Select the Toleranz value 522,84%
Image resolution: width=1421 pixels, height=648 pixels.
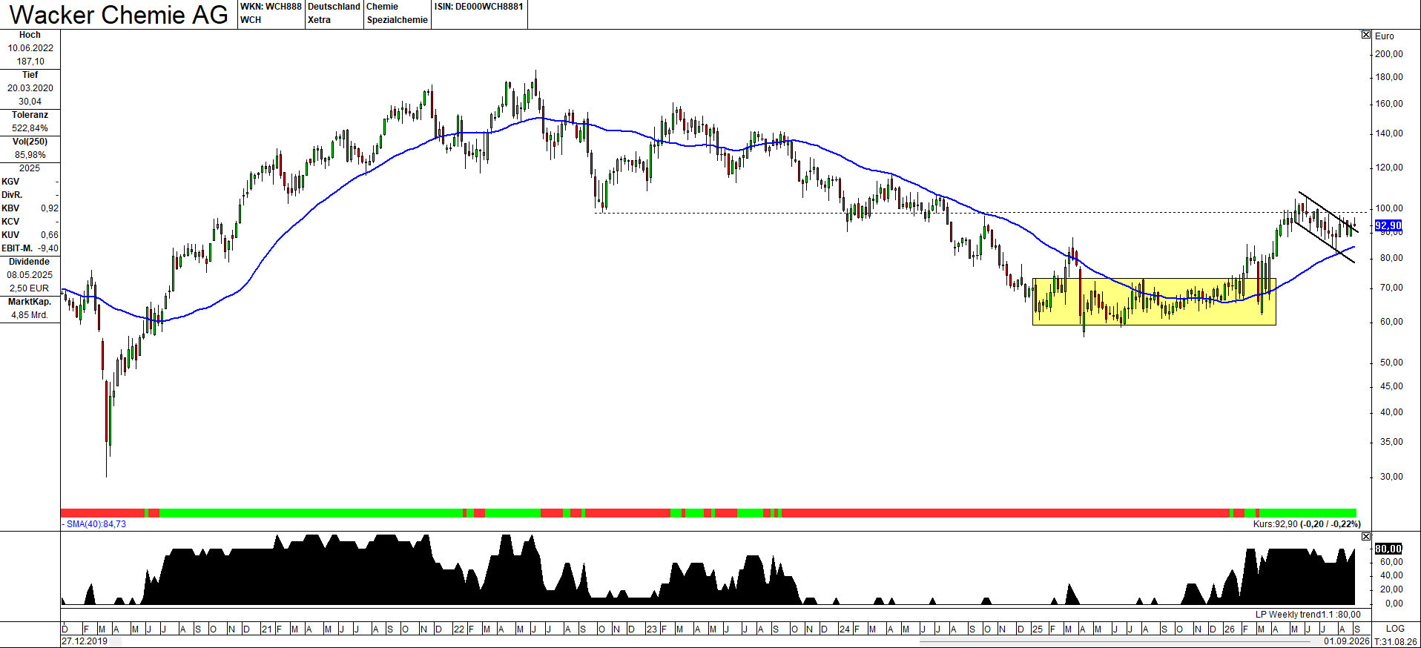coord(30,128)
